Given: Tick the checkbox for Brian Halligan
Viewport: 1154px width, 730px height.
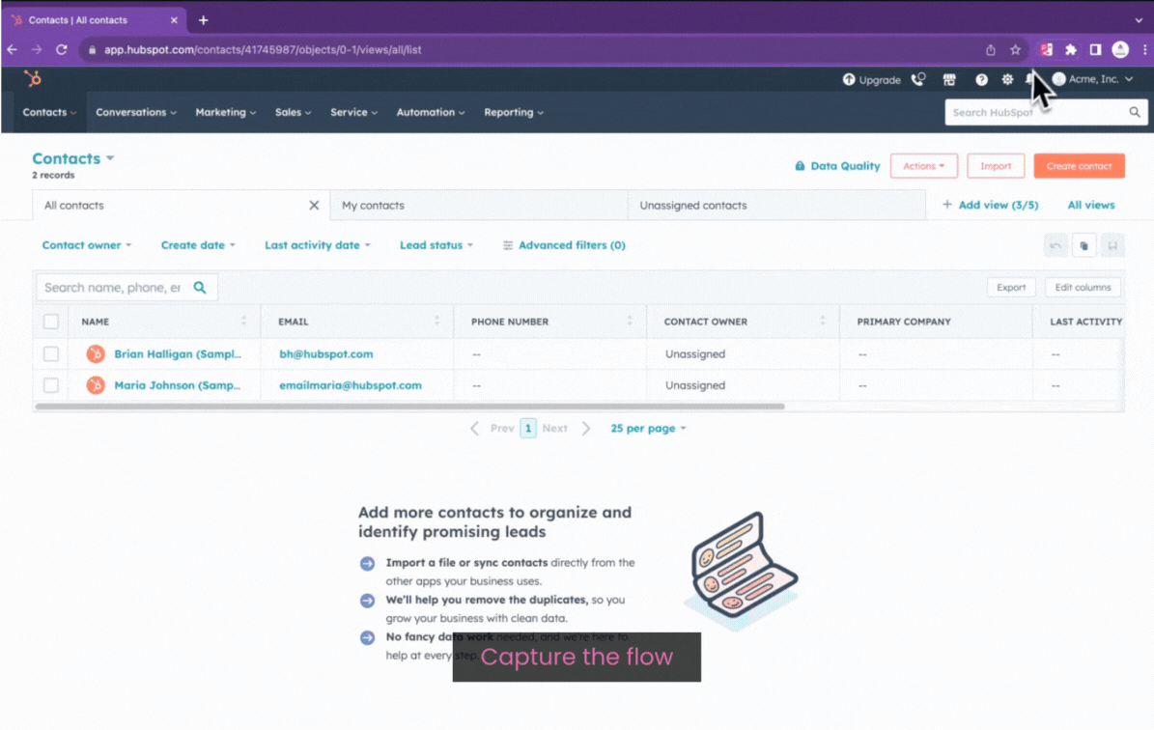Looking at the screenshot, I should tap(51, 354).
